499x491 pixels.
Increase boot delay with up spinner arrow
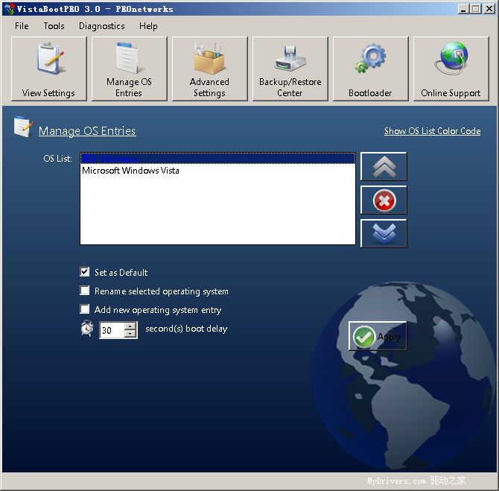130,326
